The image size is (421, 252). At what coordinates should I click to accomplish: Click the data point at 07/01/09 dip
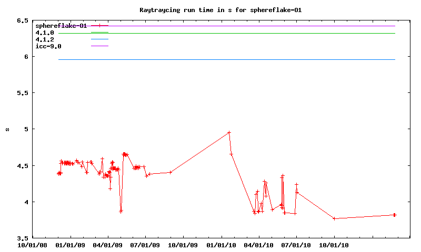[x=146, y=175]
